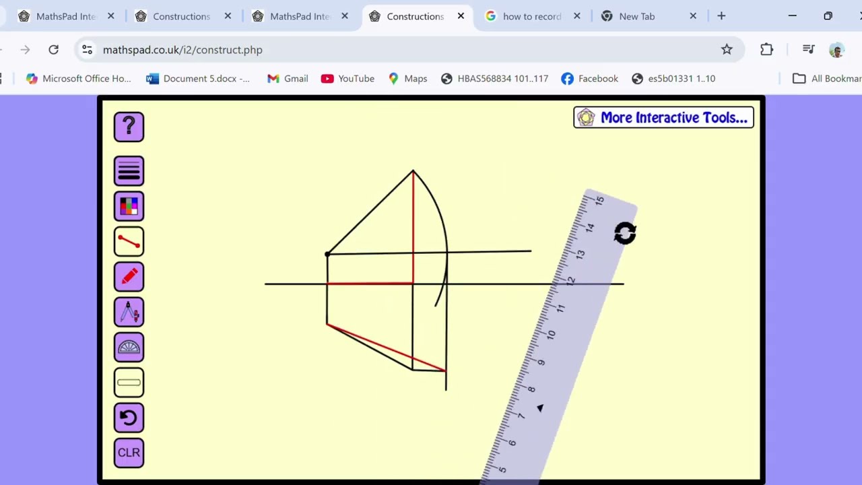The height and width of the screenshot is (485, 862).
Task: Open the Maps bookmark
Action: 407,78
